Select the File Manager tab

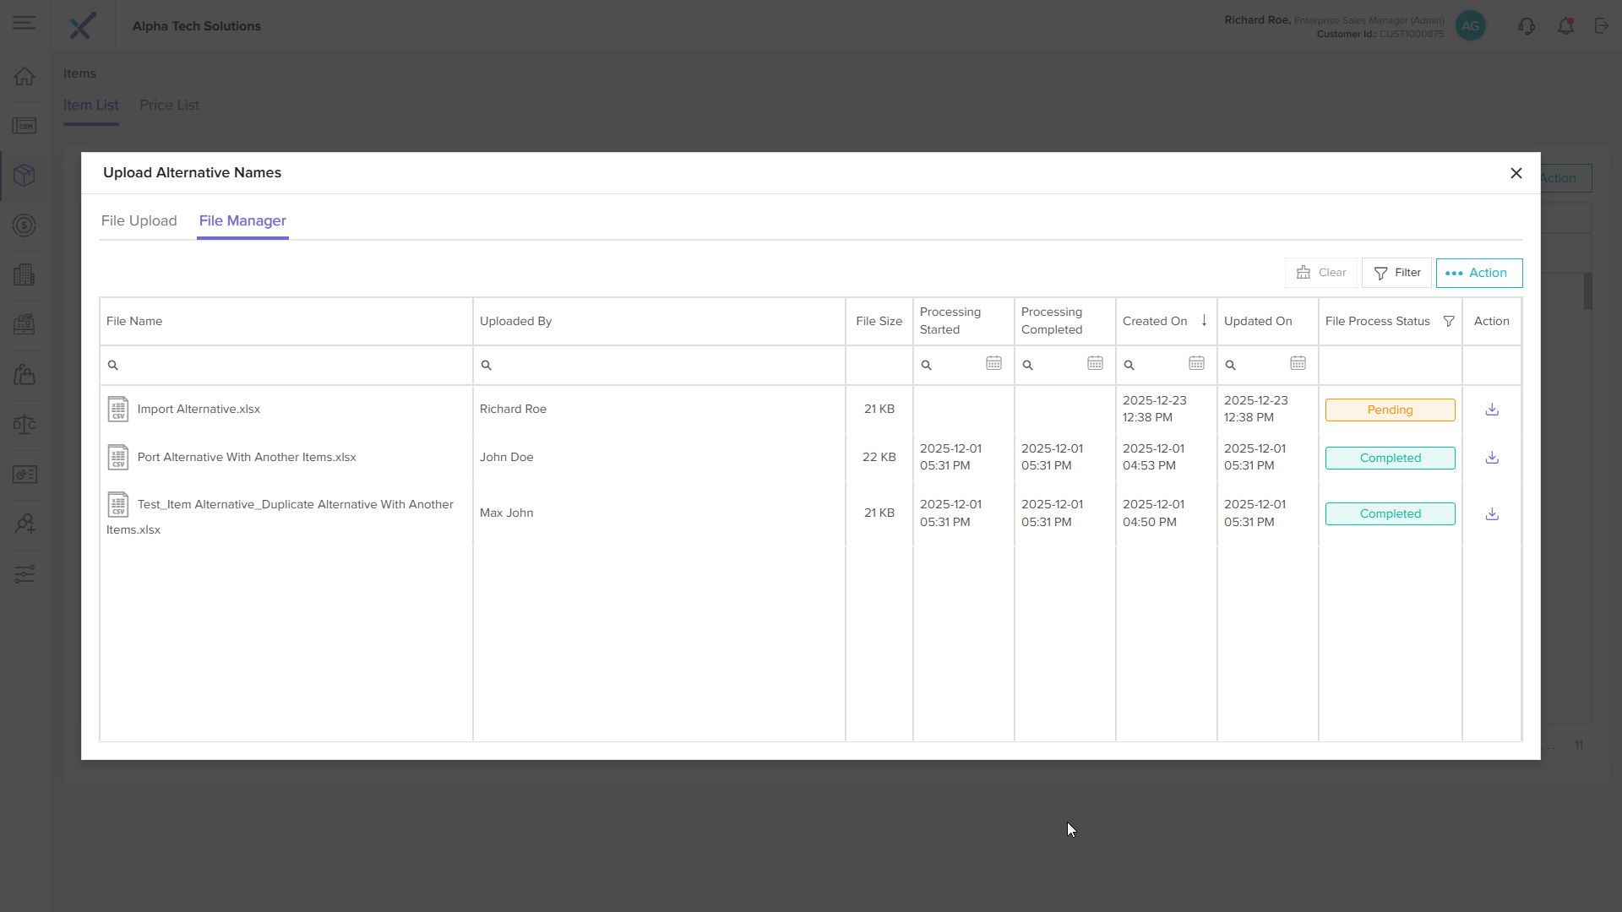click(x=242, y=220)
